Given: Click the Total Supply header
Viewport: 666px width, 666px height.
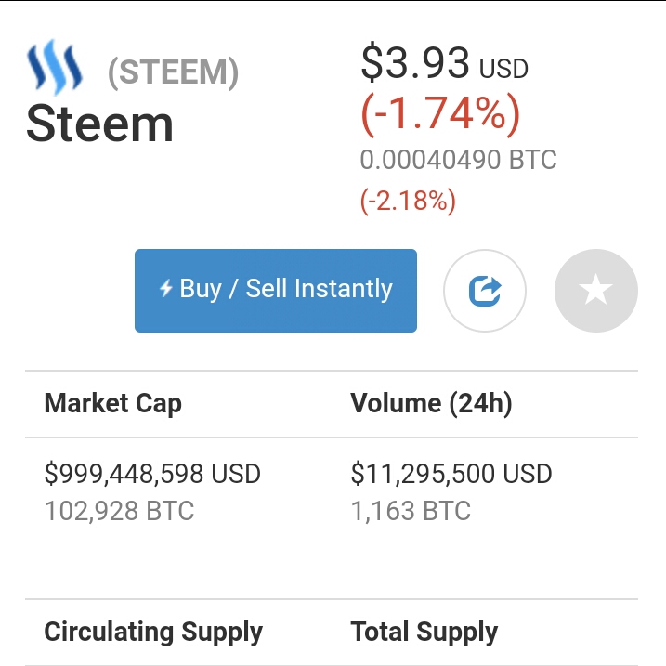Looking at the screenshot, I should (x=424, y=633).
